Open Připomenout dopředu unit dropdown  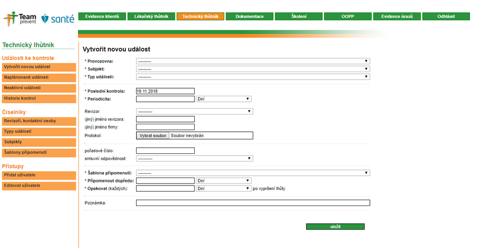tap(224, 181)
